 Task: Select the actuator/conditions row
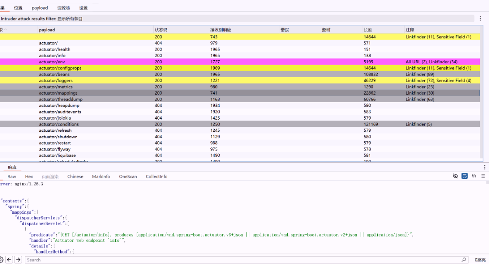240,124
